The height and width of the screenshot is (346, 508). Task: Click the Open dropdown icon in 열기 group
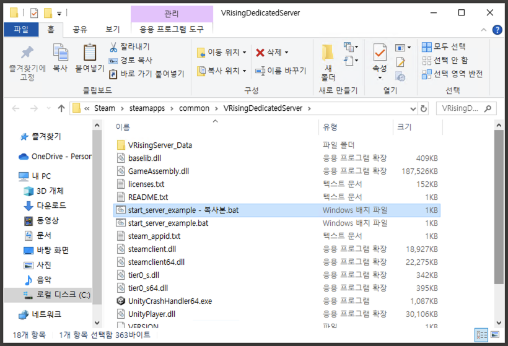point(403,48)
